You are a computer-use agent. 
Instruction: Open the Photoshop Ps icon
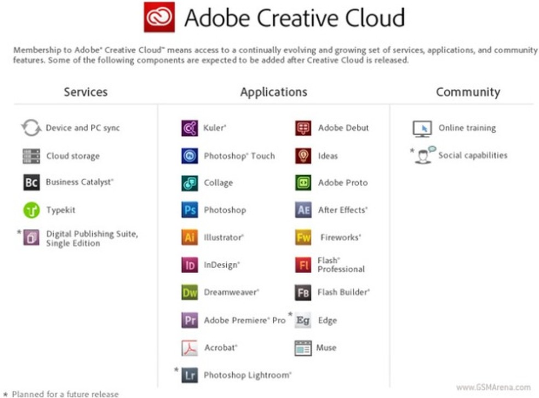[x=190, y=210]
